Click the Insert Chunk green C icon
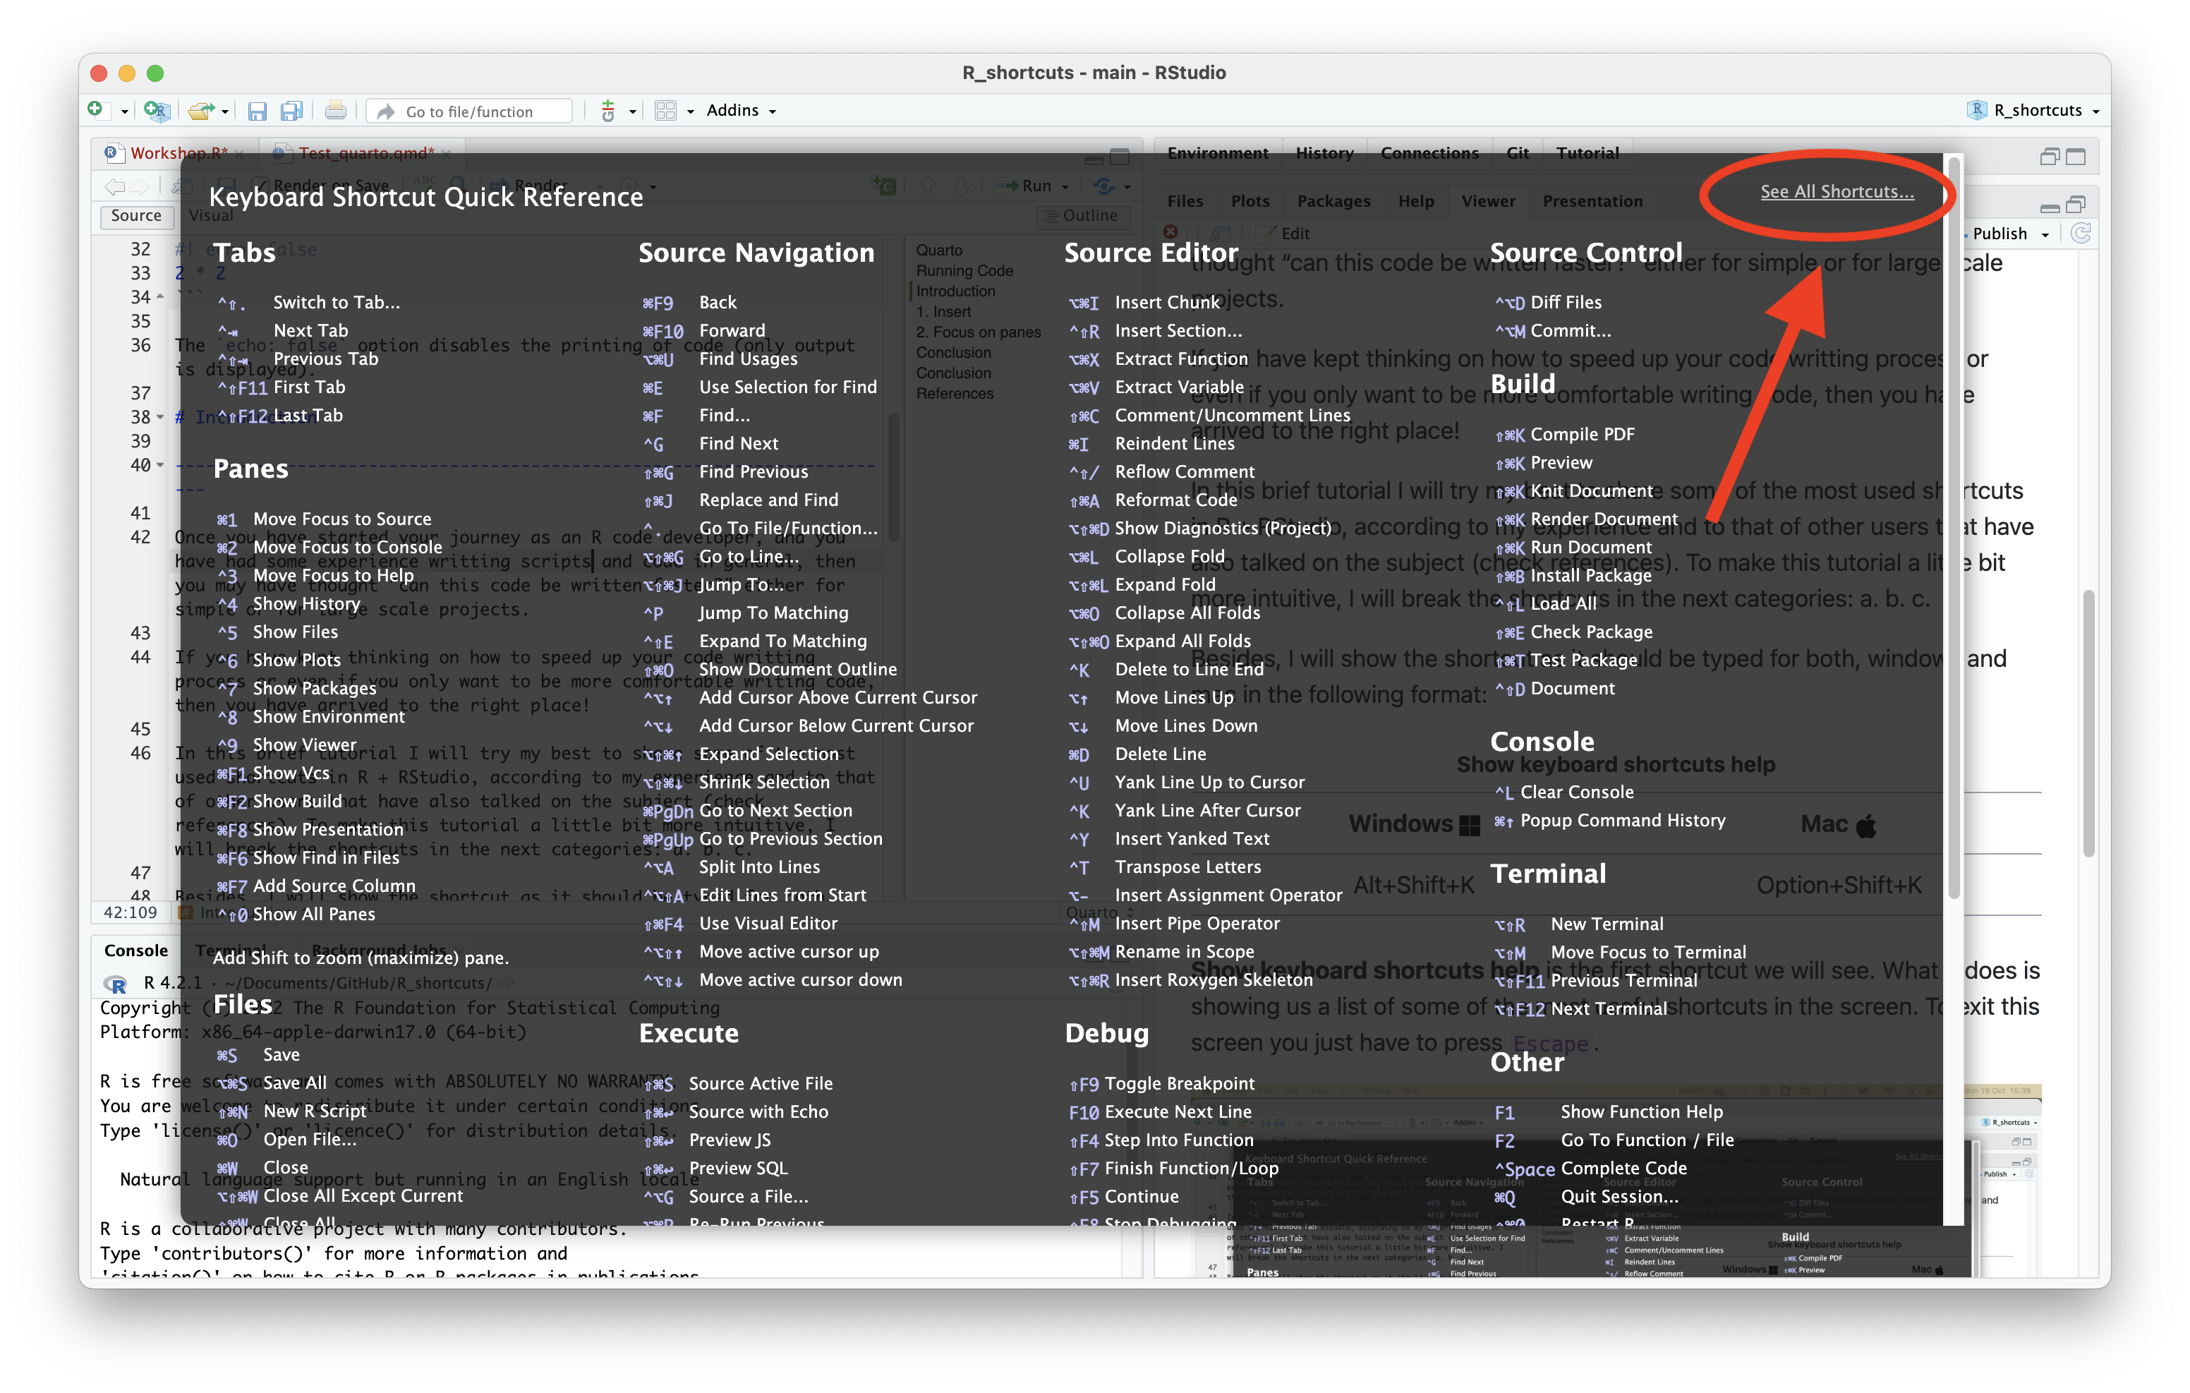The image size is (2190, 1393). [x=883, y=186]
